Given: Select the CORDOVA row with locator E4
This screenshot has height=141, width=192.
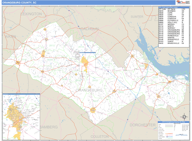Looking at the screenshot, I should tap(171, 19).
